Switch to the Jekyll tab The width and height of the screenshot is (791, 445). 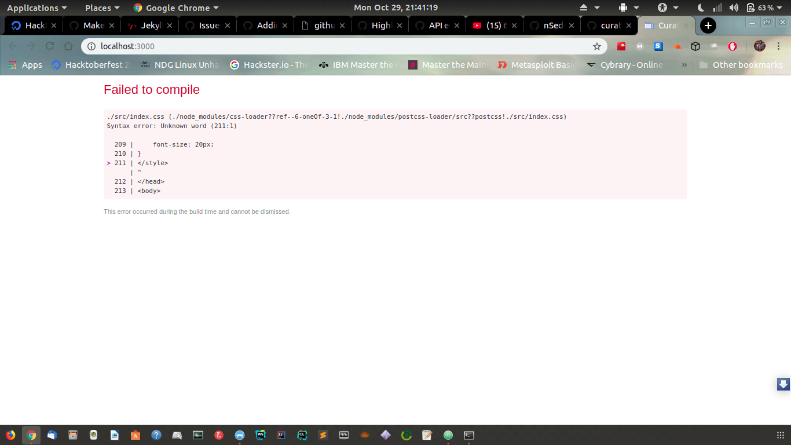pos(149,25)
